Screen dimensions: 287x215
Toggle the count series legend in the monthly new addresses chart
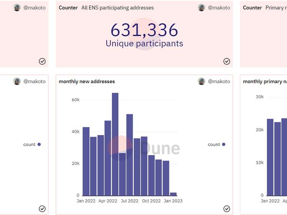pyautogui.click(x=214, y=144)
